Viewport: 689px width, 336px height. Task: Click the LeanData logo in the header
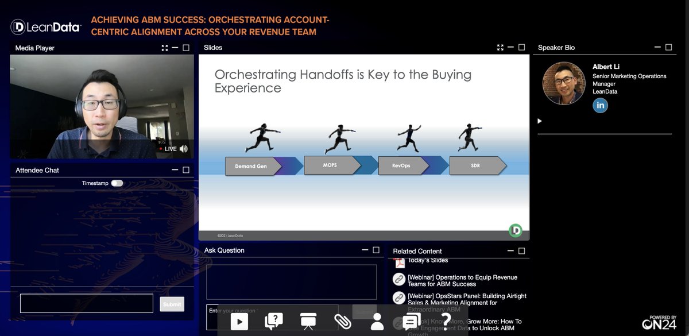pyautogui.click(x=46, y=27)
